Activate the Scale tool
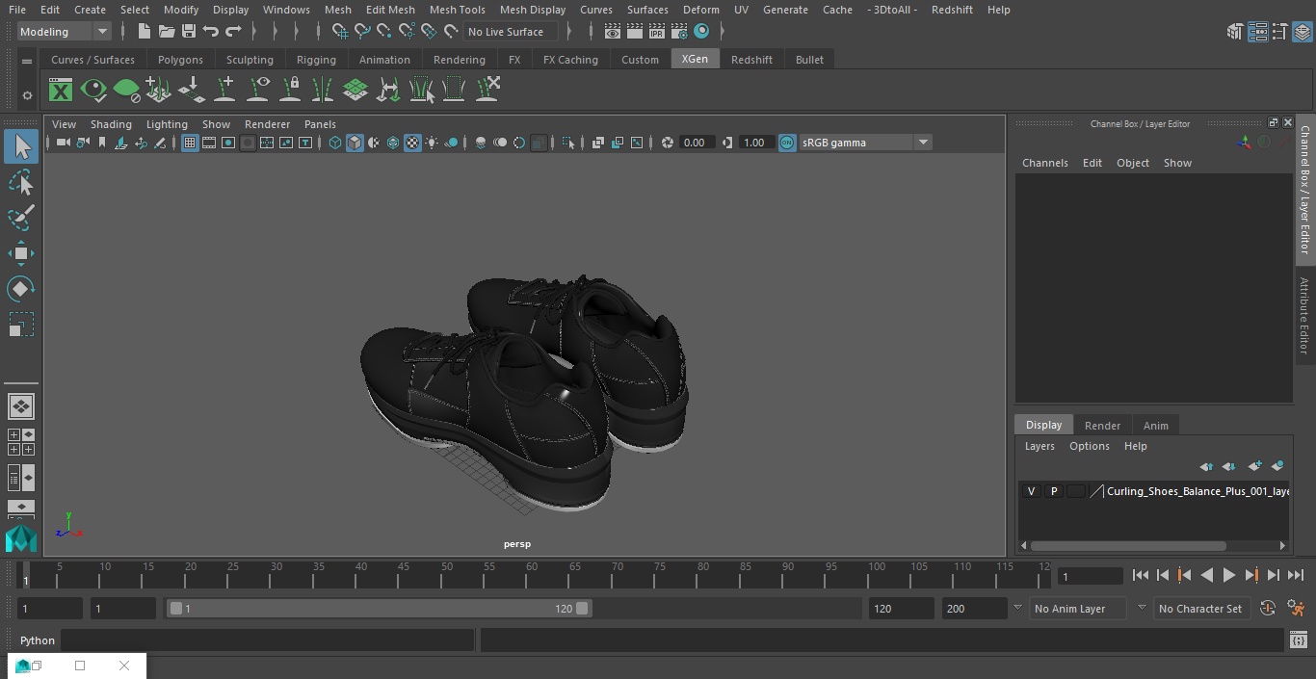Viewport: 1316px width, 679px height. (x=21, y=325)
